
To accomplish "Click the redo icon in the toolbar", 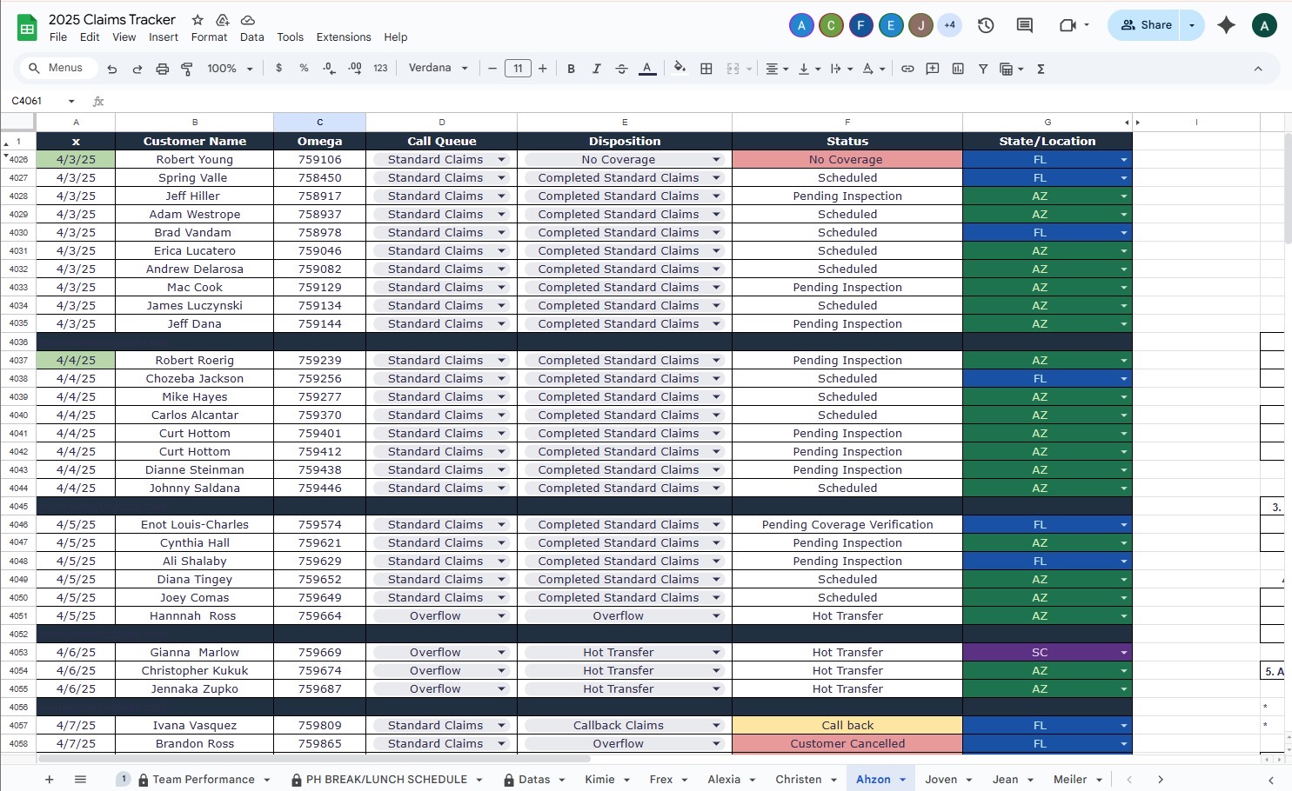I will point(137,69).
